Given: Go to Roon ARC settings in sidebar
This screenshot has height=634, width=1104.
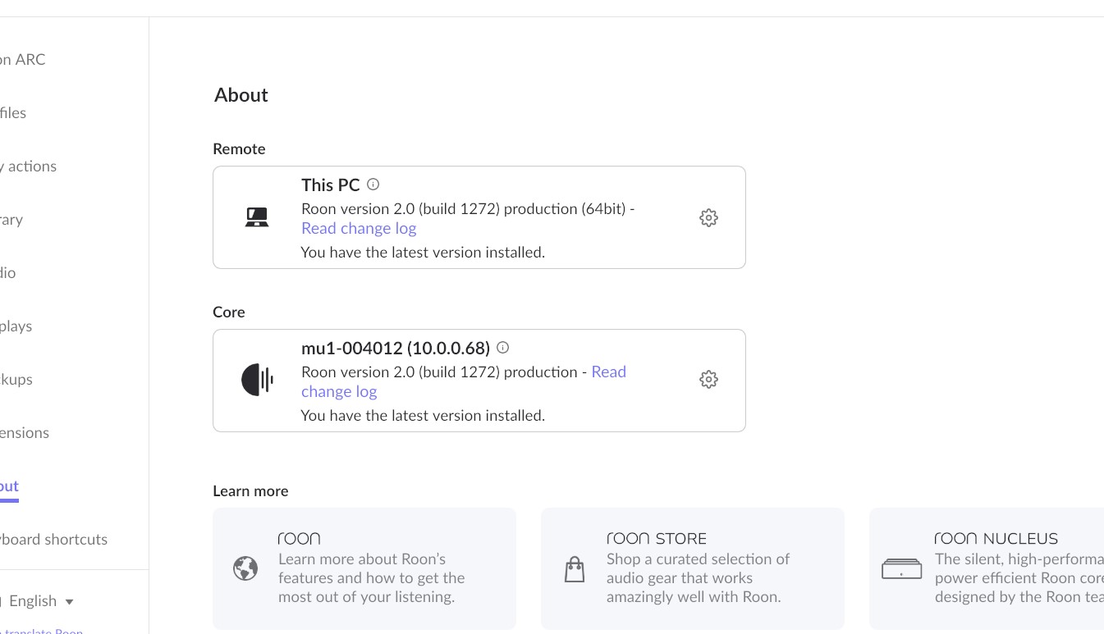Looking at the screenshot, I should [23, 60].
